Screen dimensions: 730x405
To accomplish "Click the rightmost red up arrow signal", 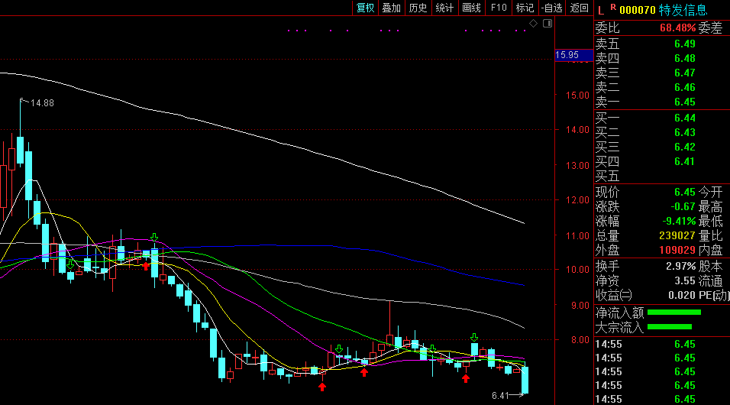I will (x=466, y=378).
